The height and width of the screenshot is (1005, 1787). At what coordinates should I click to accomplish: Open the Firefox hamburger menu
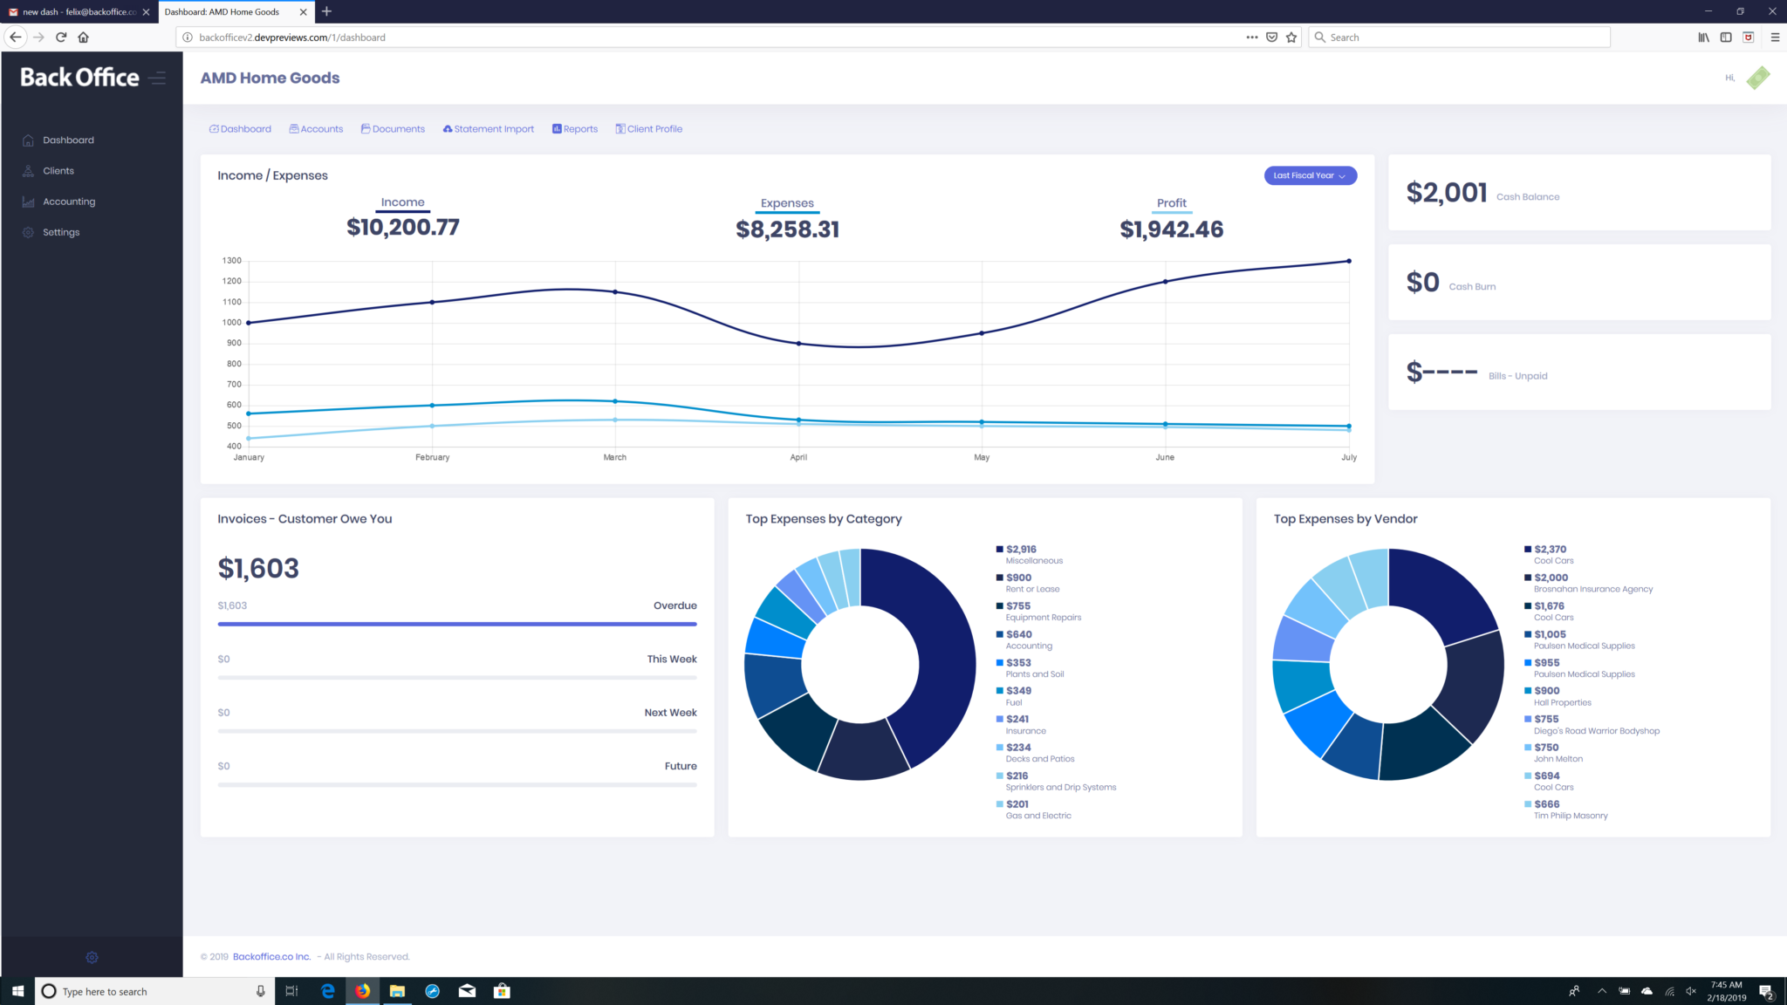click(x=1775, y=38)
